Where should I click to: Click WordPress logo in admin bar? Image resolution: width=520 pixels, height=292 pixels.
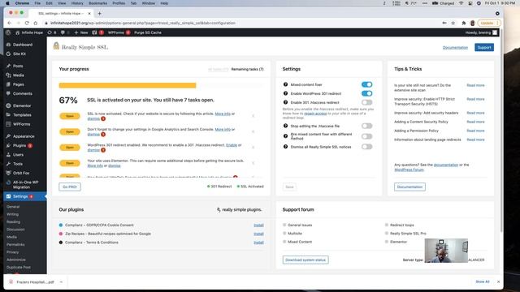9,32
